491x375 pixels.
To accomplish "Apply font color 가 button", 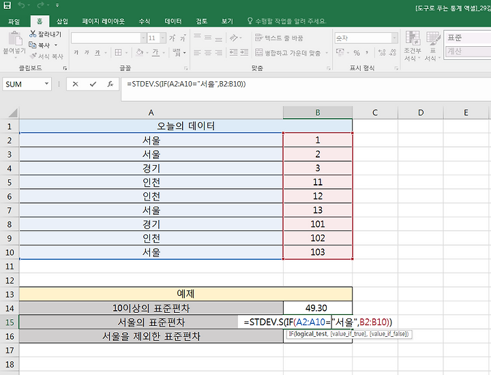I will (x=155, y=52).
